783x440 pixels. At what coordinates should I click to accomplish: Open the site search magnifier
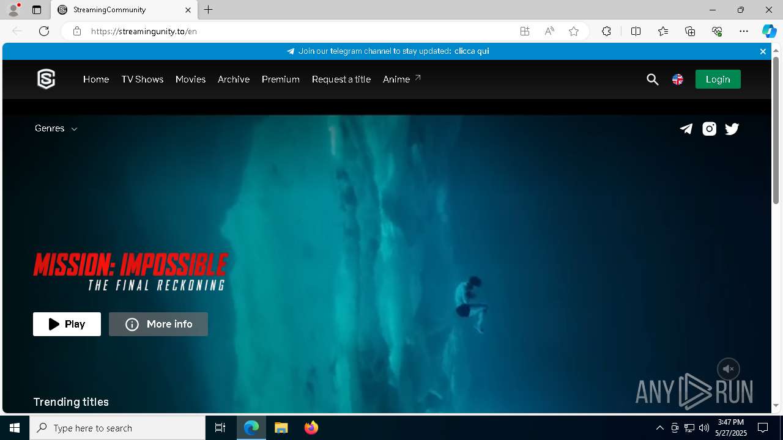[x=653, y=79]
